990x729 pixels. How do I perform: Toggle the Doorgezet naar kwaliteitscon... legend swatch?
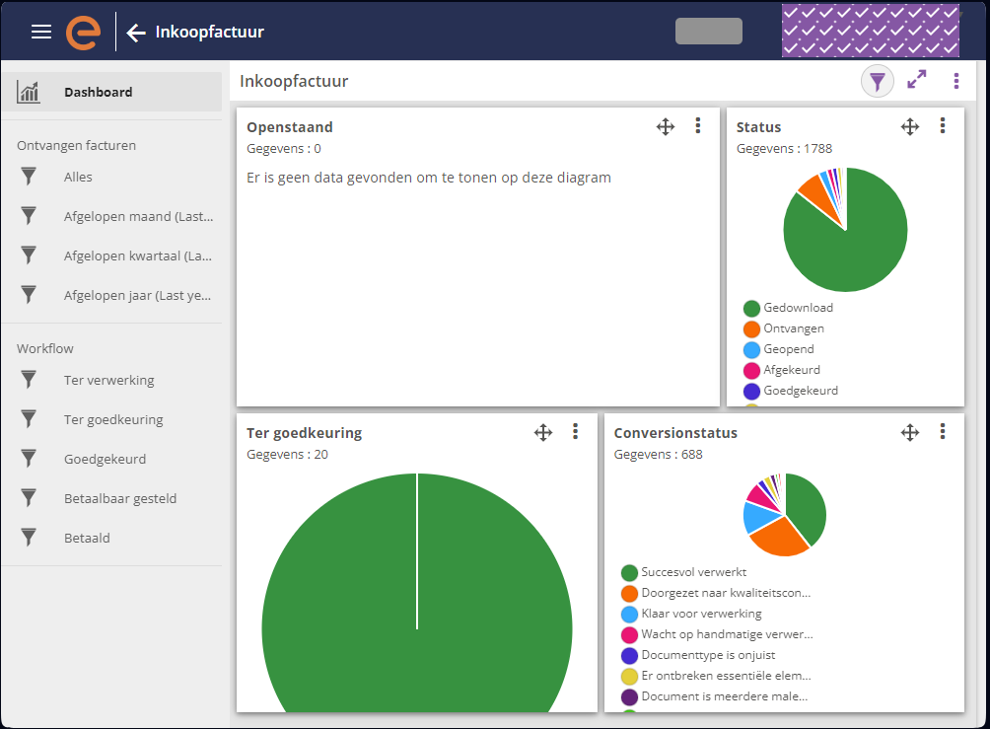click(629, 594)
